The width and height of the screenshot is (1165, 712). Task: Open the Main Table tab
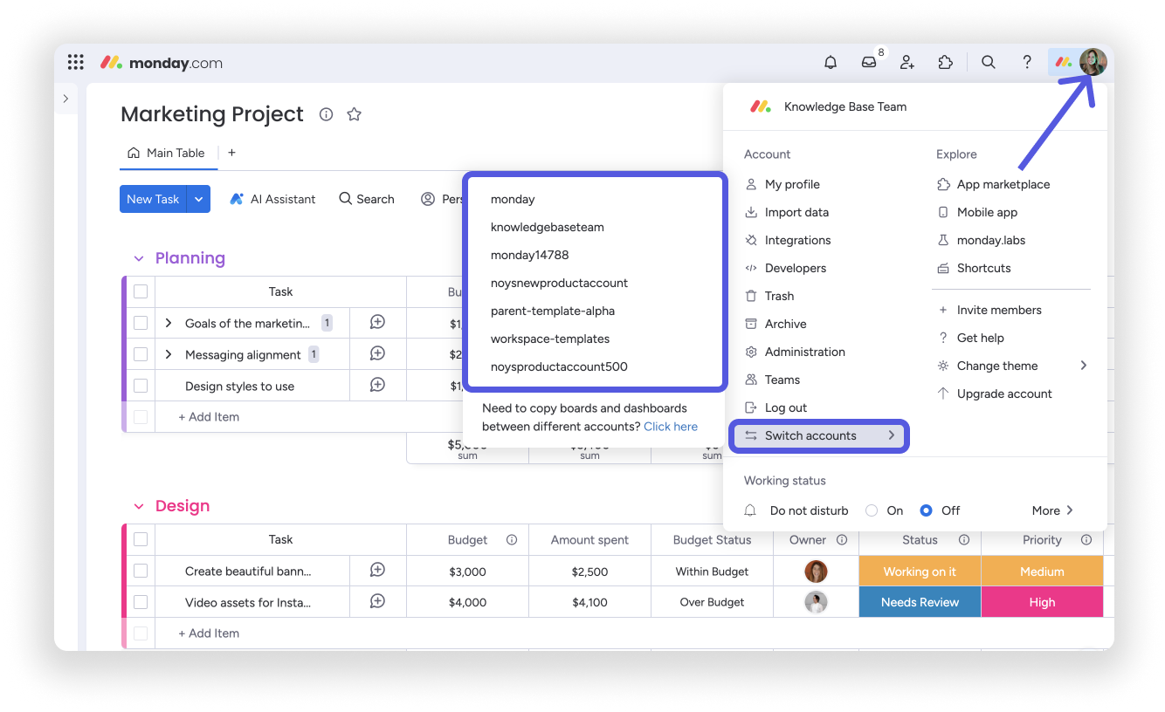coord(166,153)
